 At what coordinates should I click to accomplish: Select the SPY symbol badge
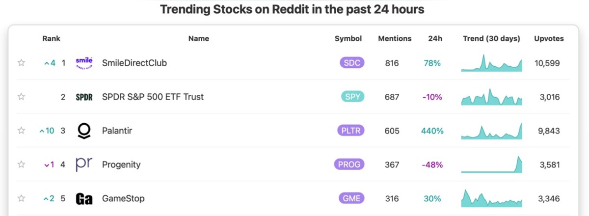[x=352, y=97]
